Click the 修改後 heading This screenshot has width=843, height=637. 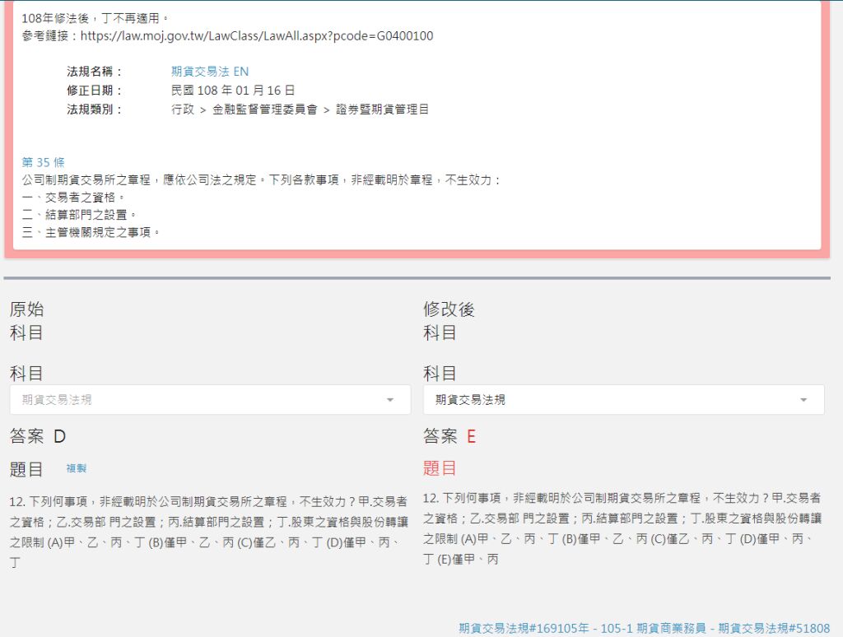click(449, 309)
